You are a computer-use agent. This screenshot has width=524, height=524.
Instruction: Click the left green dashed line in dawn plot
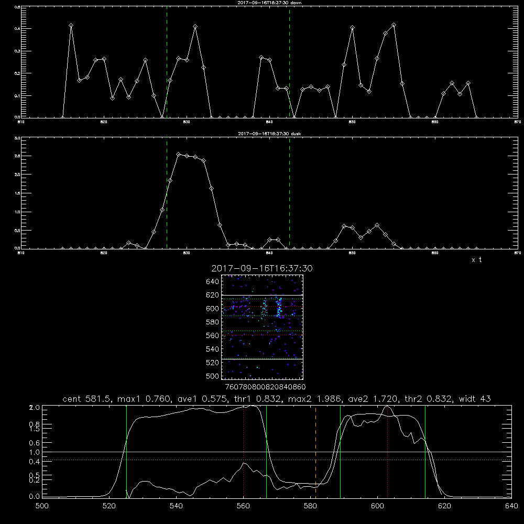click(167, 62)
